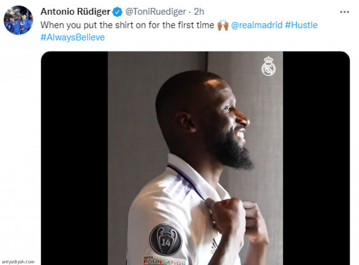The width and height of the screenshot is (359, 265).
Task: Open the #AlwaysBelieve hashtag
Action: pos(73,37)
